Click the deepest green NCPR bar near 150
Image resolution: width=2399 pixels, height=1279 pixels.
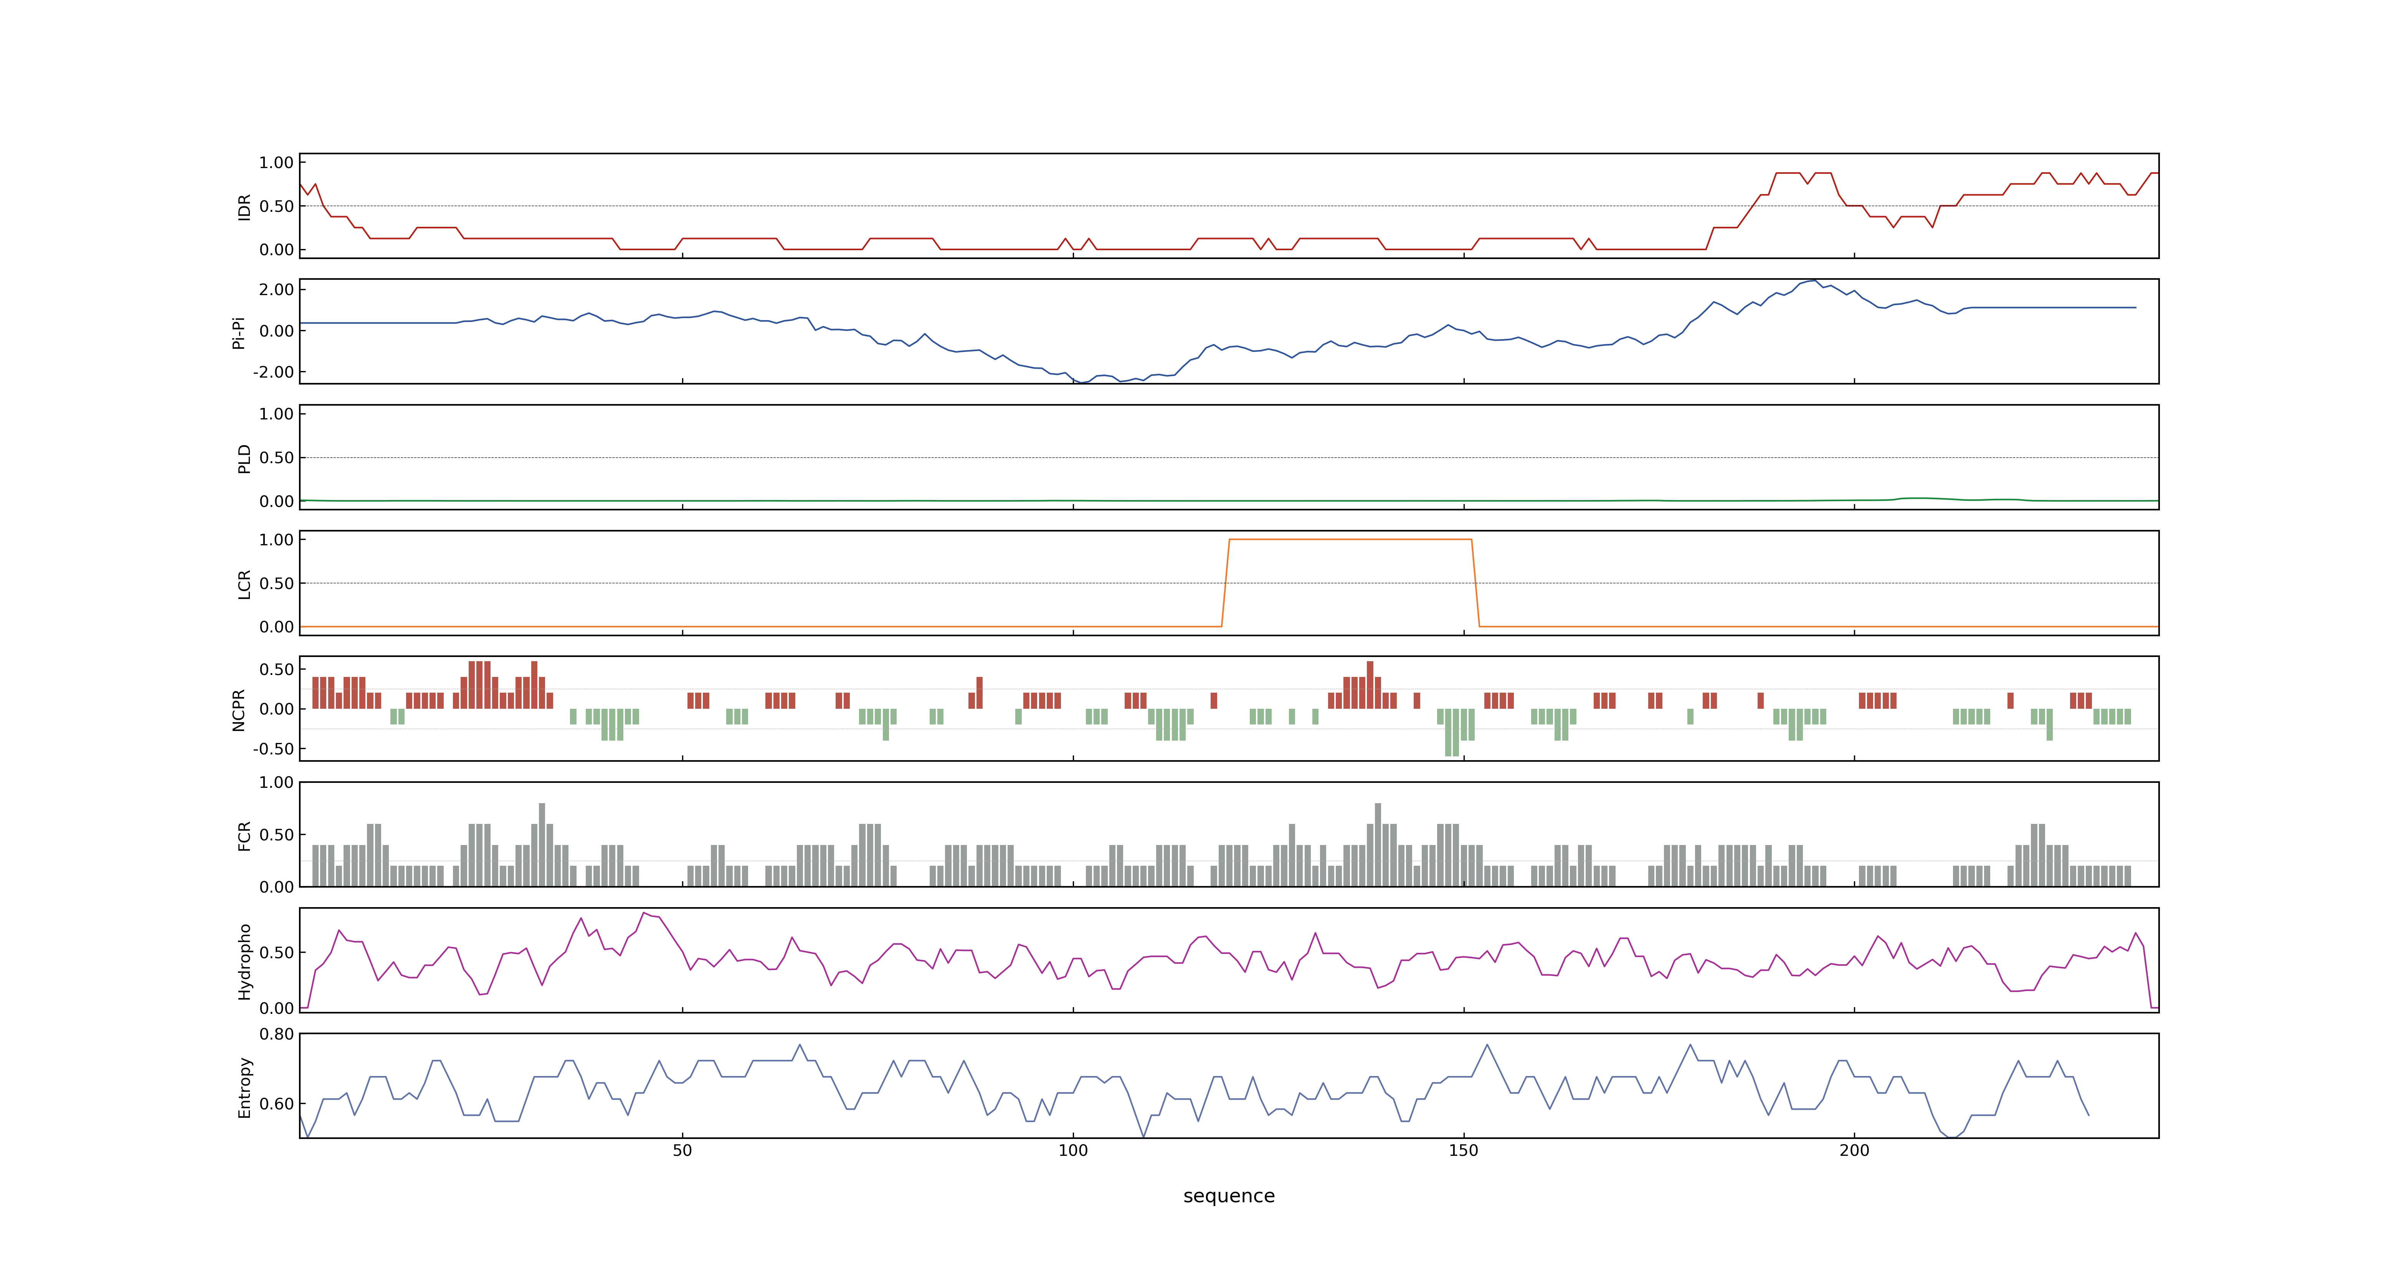pyautogui.click(x=1452, y=733)
